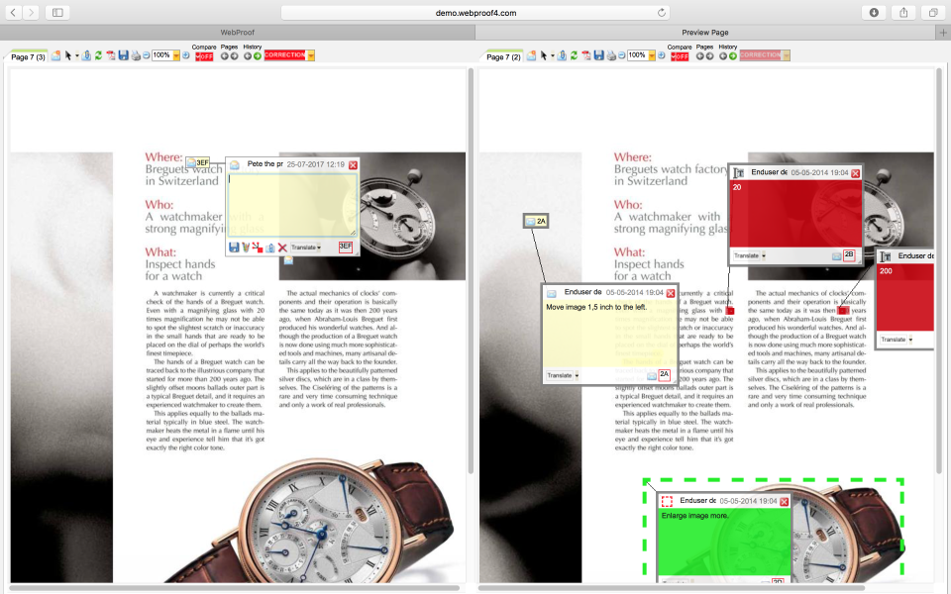Toggle Compare OFF switch in right pane
This screenshot has width=951, height=594.
pos(680,56)
